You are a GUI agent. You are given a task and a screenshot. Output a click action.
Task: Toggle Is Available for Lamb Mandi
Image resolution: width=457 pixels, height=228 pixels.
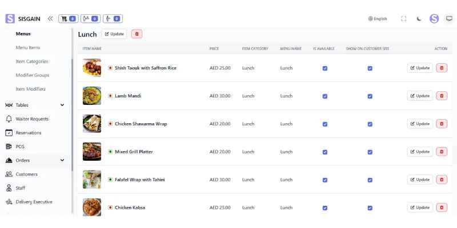click(x=325, y=96)
